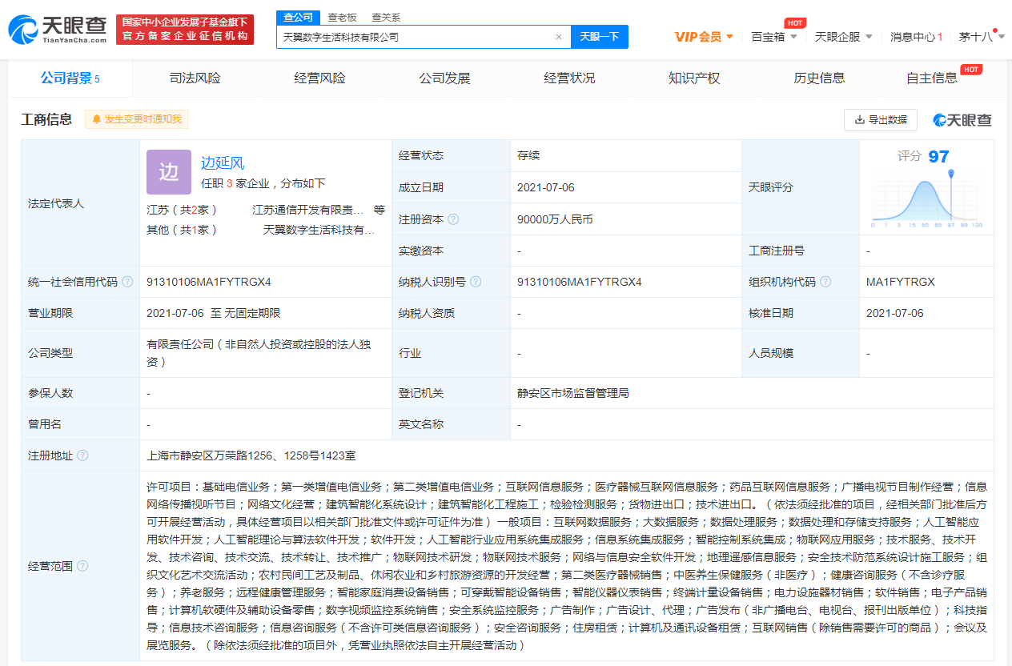Click the 发生变更时通知我 notify button
This screenshot has width=1012, height=666.
[x=137, y=119]
